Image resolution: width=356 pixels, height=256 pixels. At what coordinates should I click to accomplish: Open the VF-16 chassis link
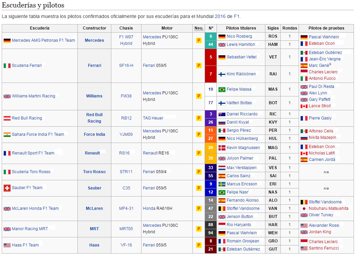[126, 245]
